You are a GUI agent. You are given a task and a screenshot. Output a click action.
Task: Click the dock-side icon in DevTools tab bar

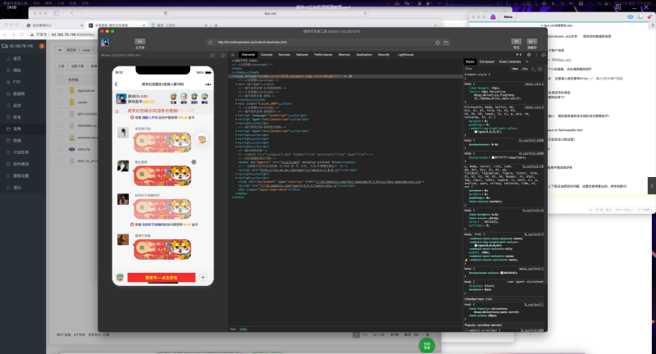point(544,55)
